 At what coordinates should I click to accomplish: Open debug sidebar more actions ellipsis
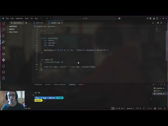(x=29, y=23)
